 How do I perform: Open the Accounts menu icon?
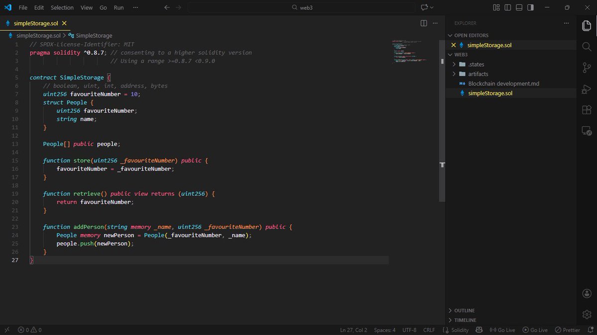pos(587,294)
